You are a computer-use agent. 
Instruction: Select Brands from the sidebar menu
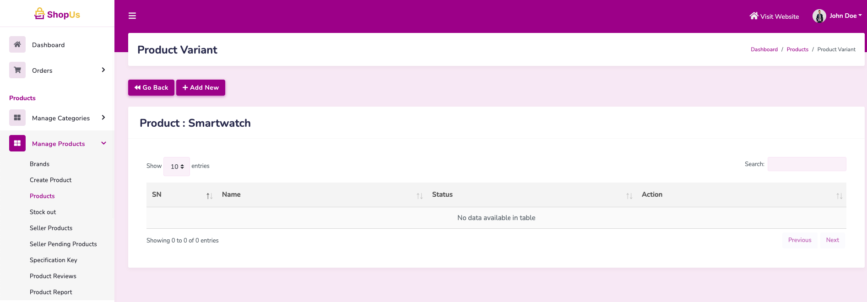[39, 164]
